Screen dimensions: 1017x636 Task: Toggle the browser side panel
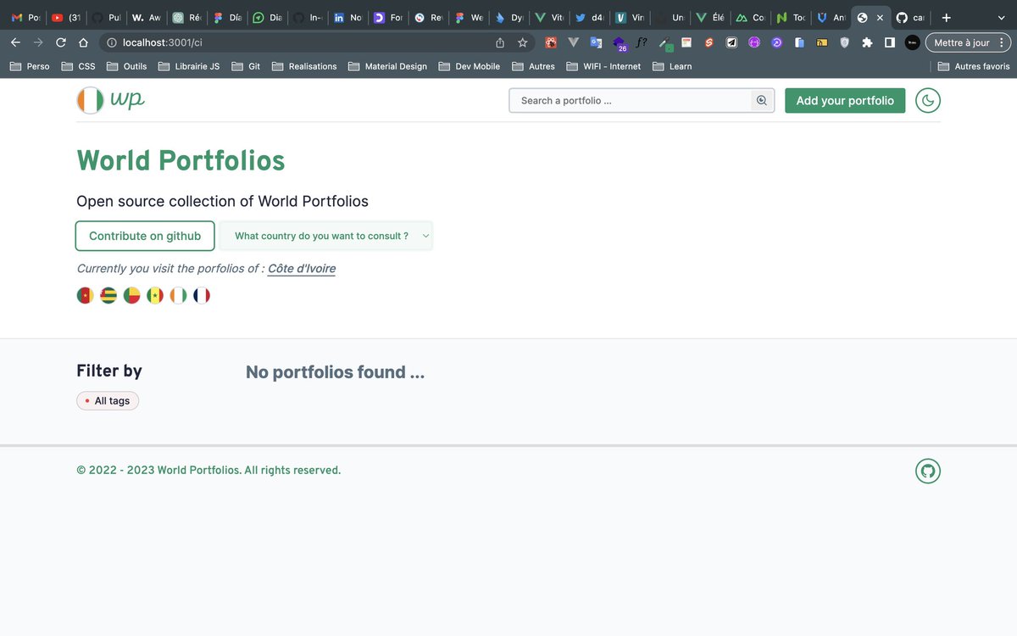[x=889, y=42]
